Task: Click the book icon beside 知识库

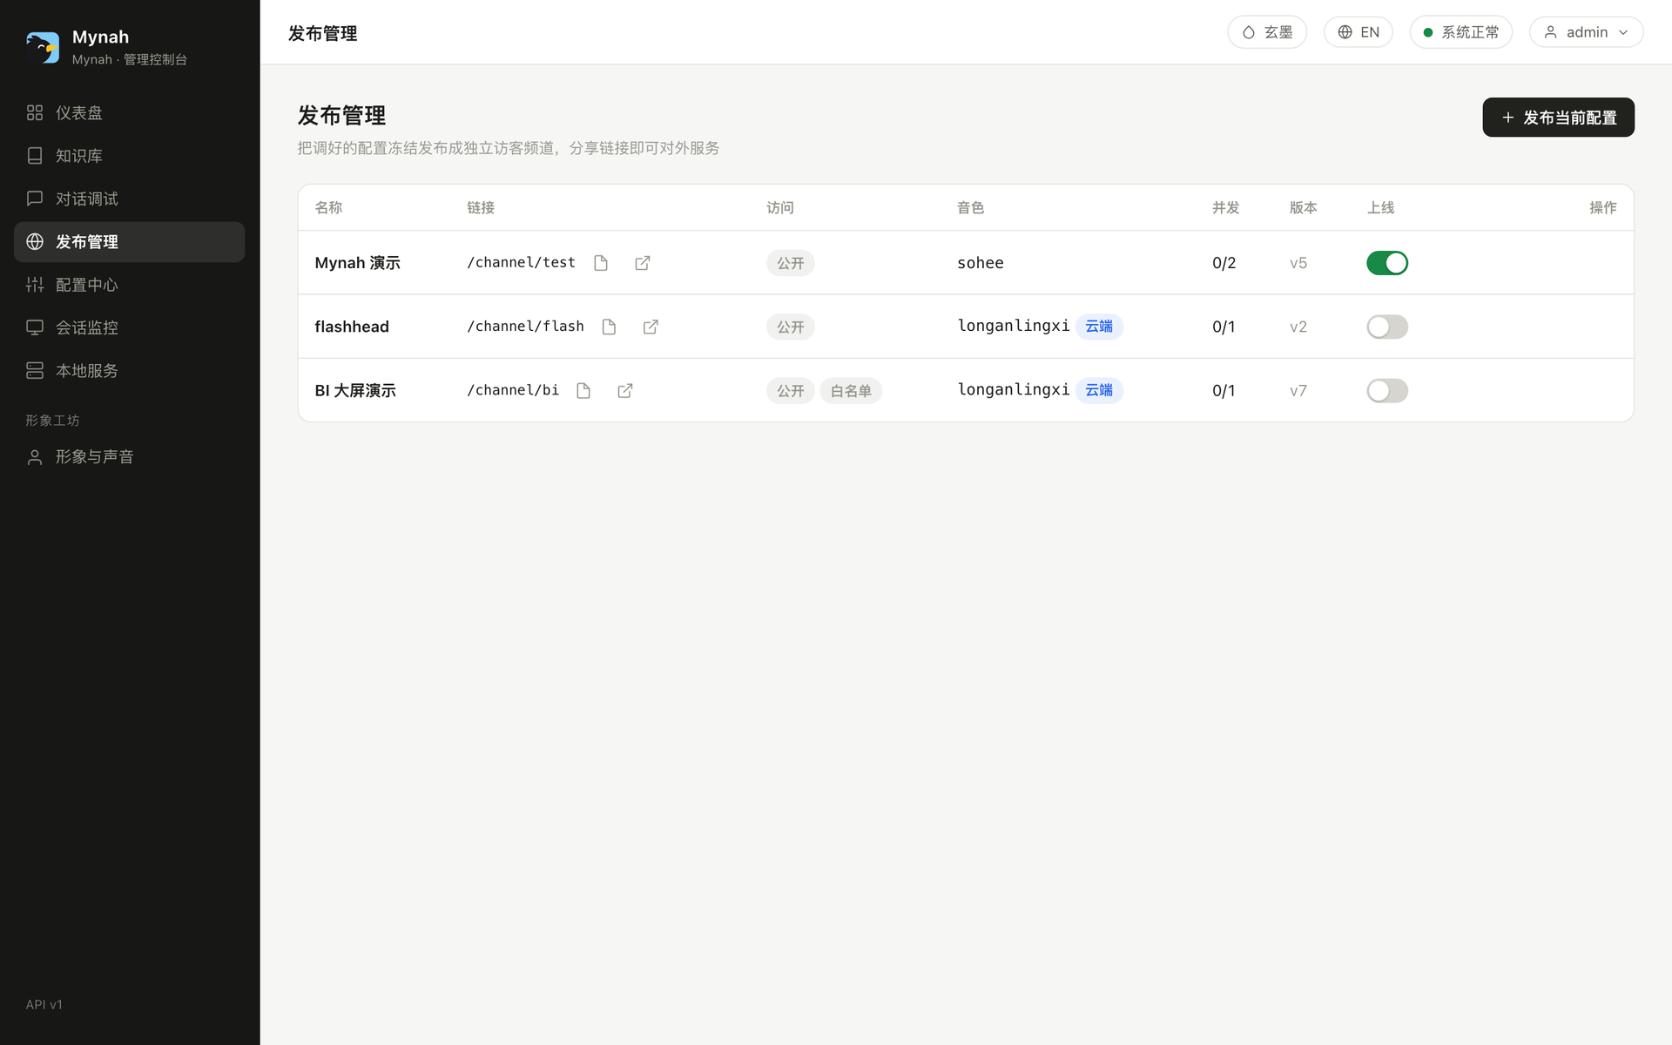Action: point(35,156)
